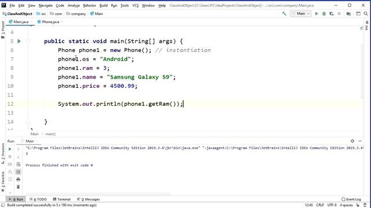Image resolution: width=371 pixels, height=208 pixels.
Task: Open the View menu
Action: coord(31,5)
